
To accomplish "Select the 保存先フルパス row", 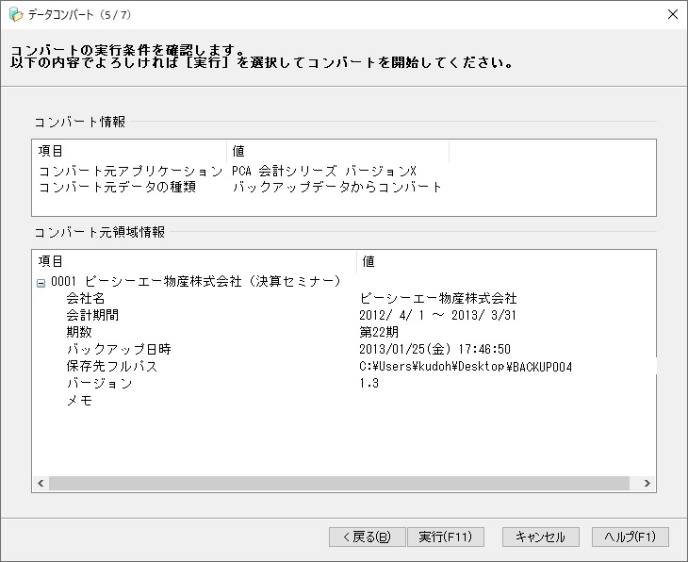I will pos(111,367).
